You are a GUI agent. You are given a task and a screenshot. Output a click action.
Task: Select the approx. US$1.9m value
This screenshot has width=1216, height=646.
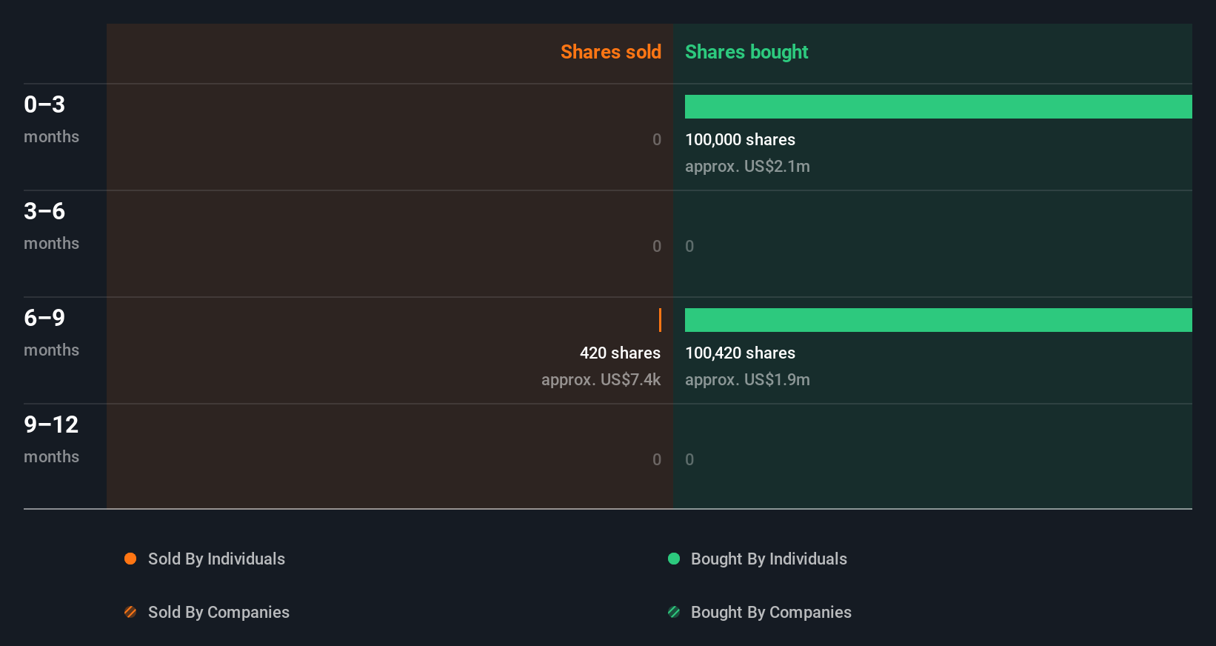pos(747,379)
